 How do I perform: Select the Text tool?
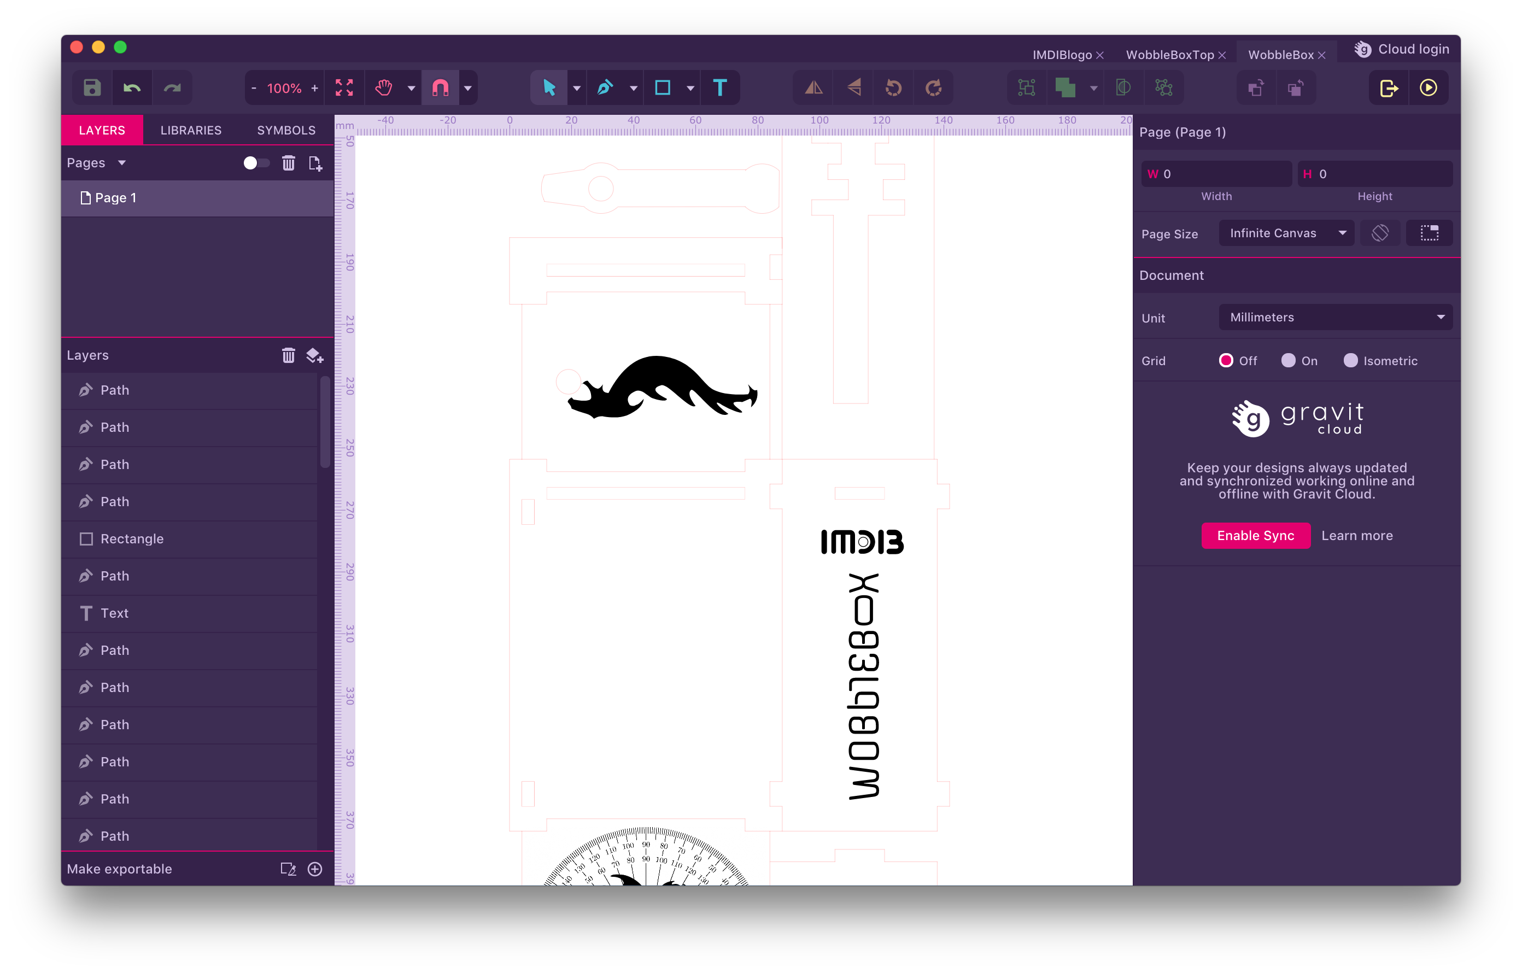[x=719, y=88]
